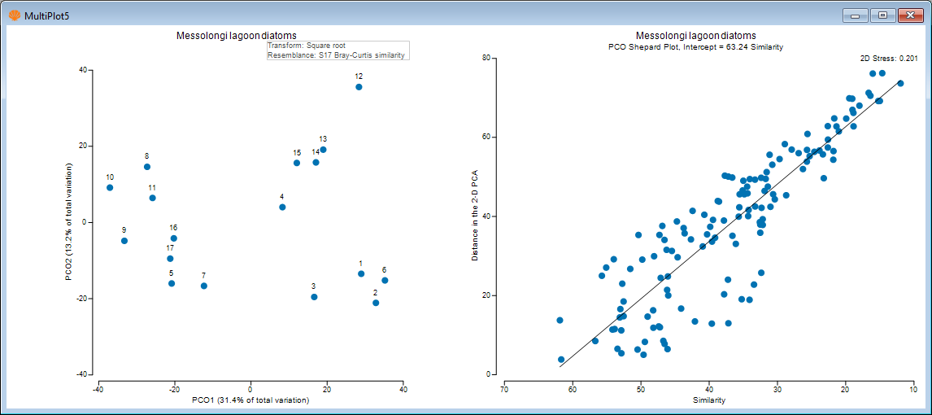This screenshot has width=932, height=415.
Task: Select data point labeled 12
Action: 359,87
